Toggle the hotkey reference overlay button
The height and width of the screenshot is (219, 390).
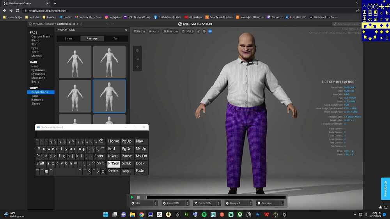(210, 32)
